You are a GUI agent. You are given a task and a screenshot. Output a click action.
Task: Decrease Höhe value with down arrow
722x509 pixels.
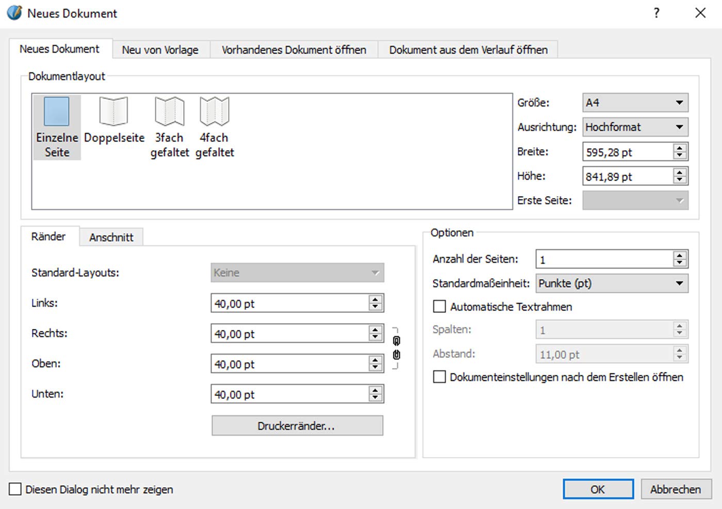[680, 180]
